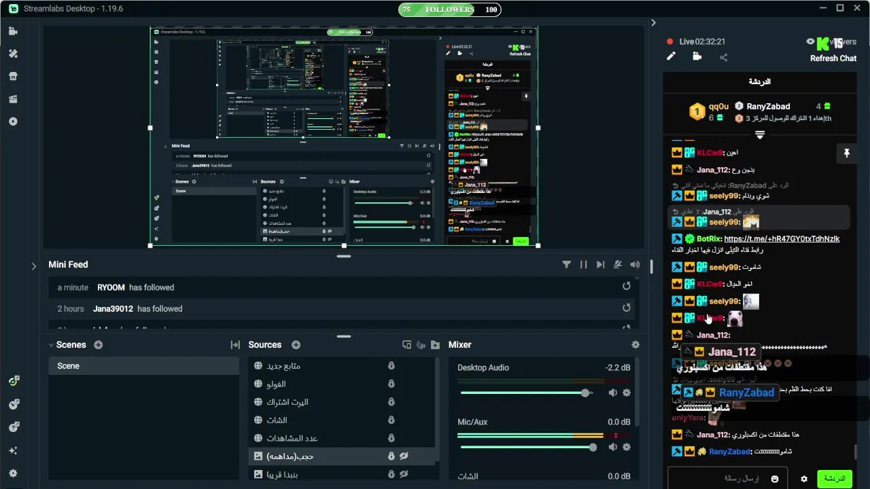Toggle lock on عدد المشاهدات source
The image size is (870, 489).
pyautogui.click(x=391, y=438)
